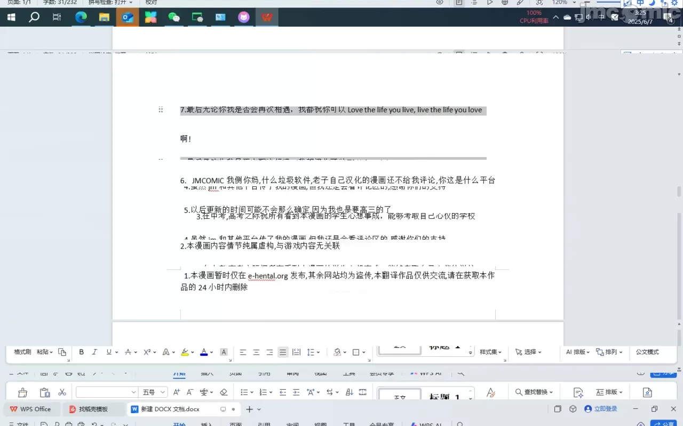Click the center align icon

pyautogui.click(x=256, y=352)
